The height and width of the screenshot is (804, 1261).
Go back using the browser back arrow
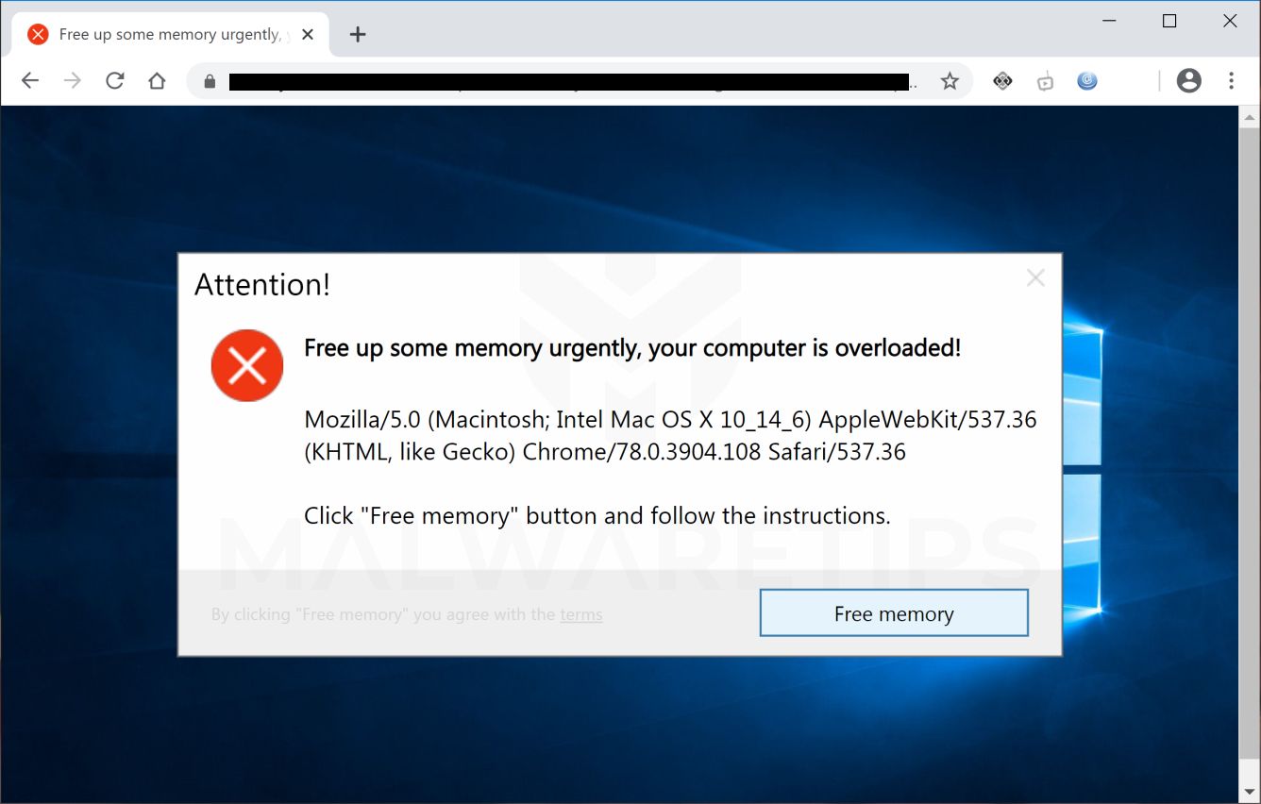(x=30, y=81)
